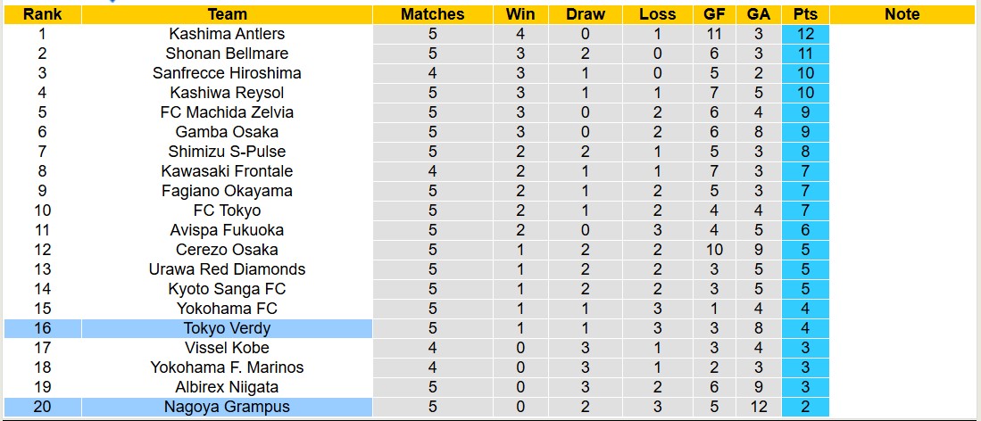
Task: Click the highlighted Nagoya Grampus team
Action: (x=227, y=407)
